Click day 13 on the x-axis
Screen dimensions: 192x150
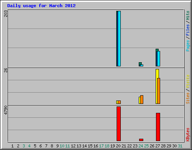pyautogui.click(x=79, y=146)
